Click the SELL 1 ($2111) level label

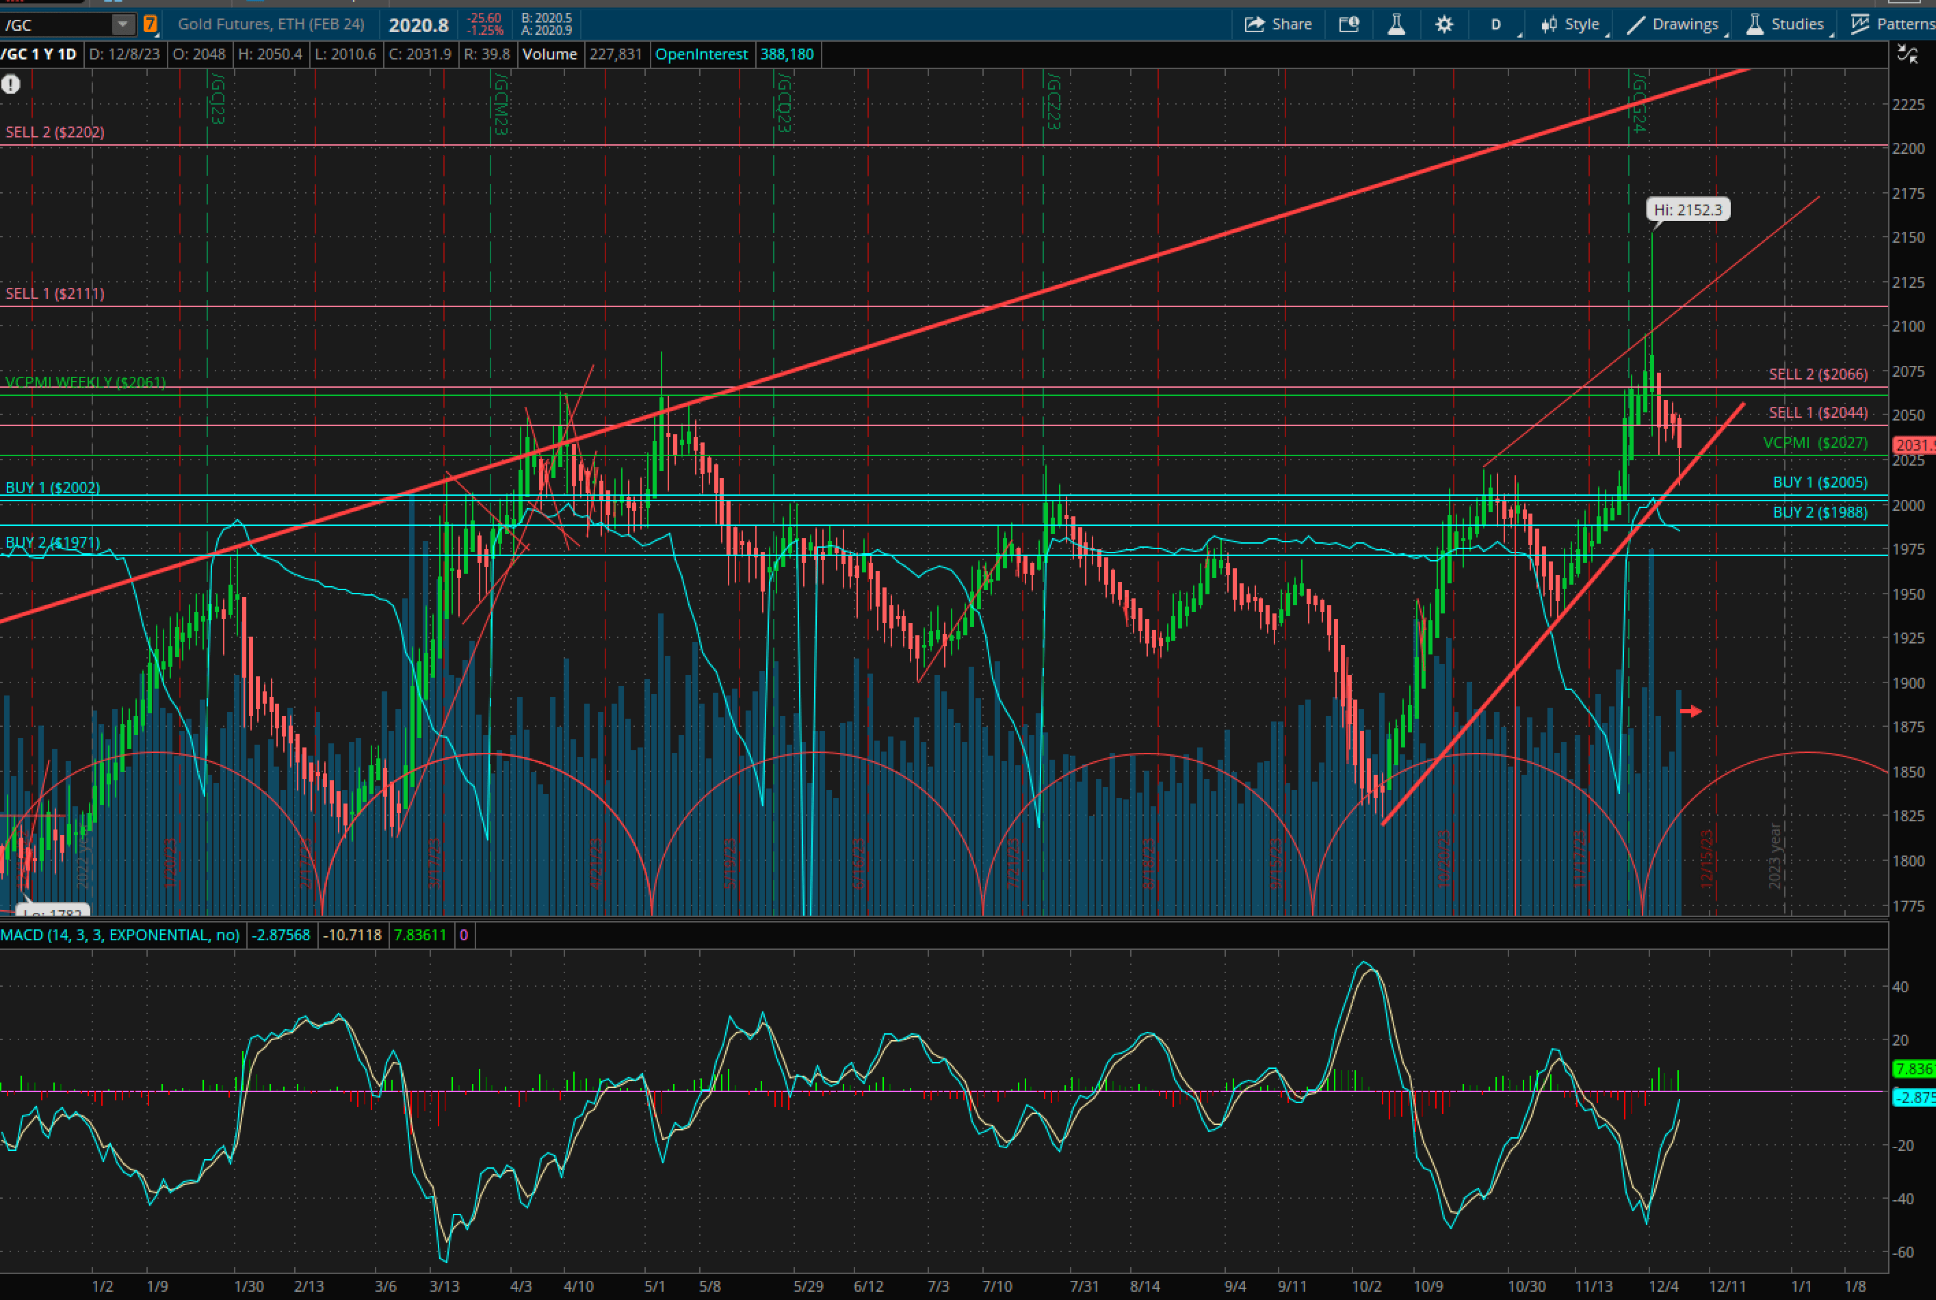[x=55, y=293]
